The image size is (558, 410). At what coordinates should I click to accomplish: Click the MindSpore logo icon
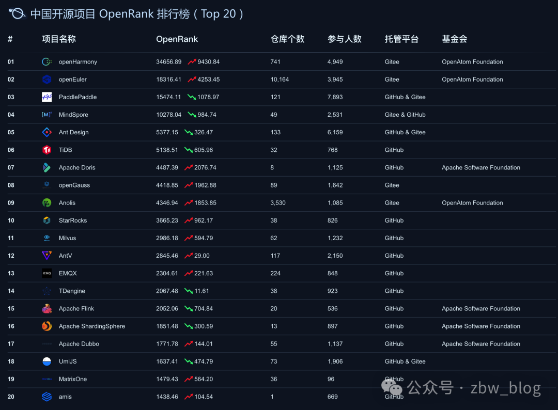point(47,115)
